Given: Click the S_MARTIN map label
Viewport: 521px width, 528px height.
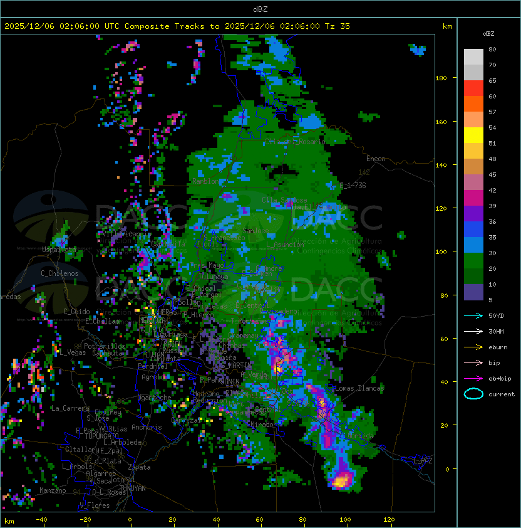Looking at the screenshot, I should tap(237, 365).
